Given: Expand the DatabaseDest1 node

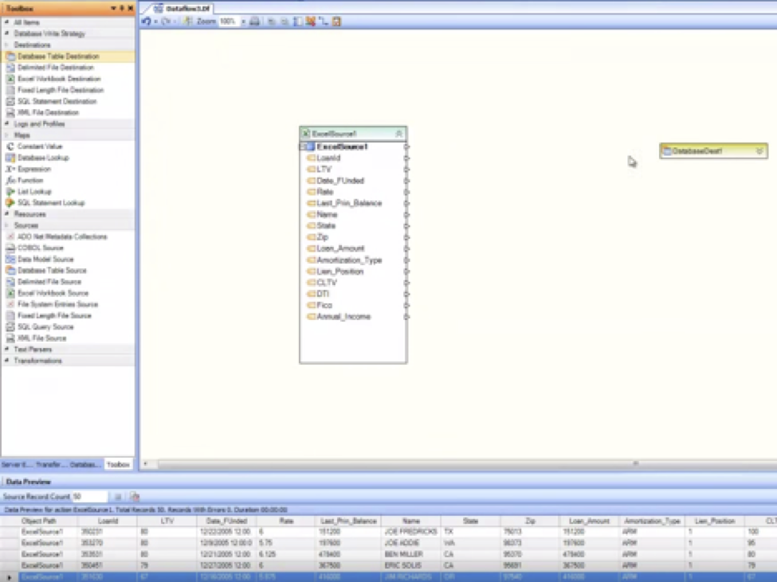Looking at the screenshot, I should coord(759,150).
